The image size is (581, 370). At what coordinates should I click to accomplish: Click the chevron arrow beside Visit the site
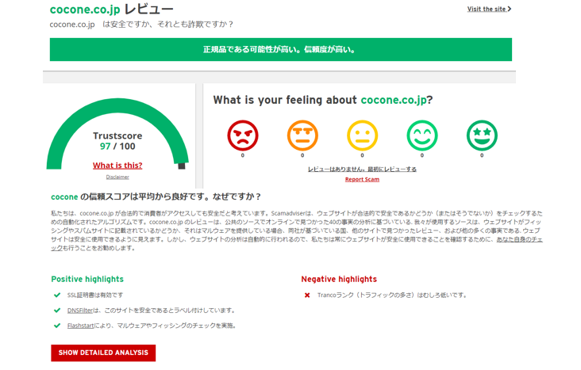coord(510,9)
